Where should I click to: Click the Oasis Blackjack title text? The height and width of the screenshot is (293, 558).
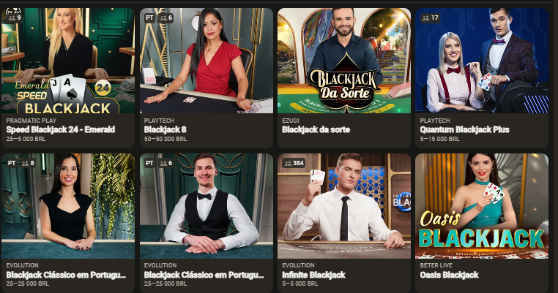(449, 275)
